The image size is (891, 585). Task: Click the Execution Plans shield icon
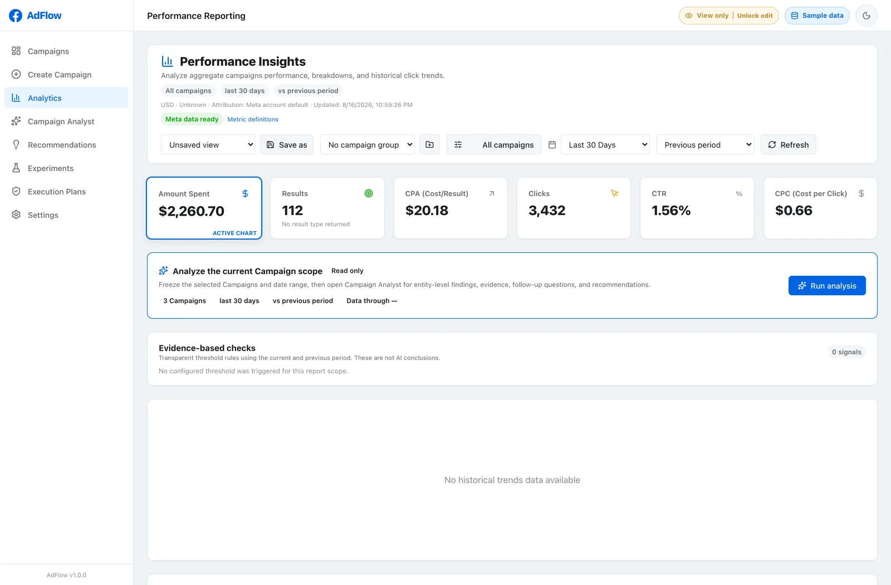[x=16, y=191]
